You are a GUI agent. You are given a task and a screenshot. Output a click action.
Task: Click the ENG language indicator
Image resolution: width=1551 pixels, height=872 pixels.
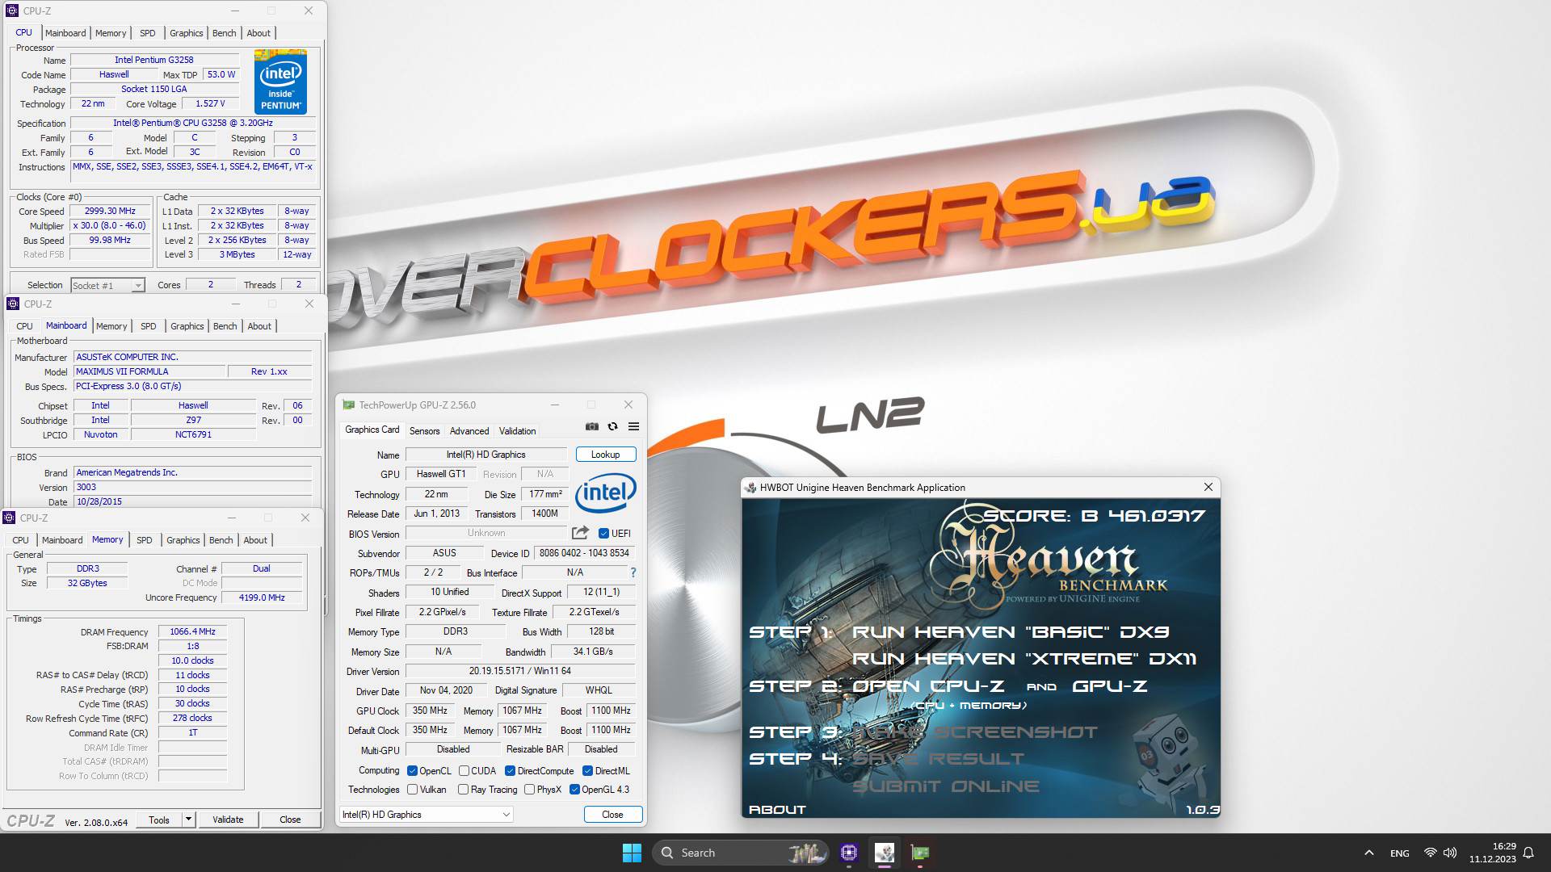click(1400, 853)
